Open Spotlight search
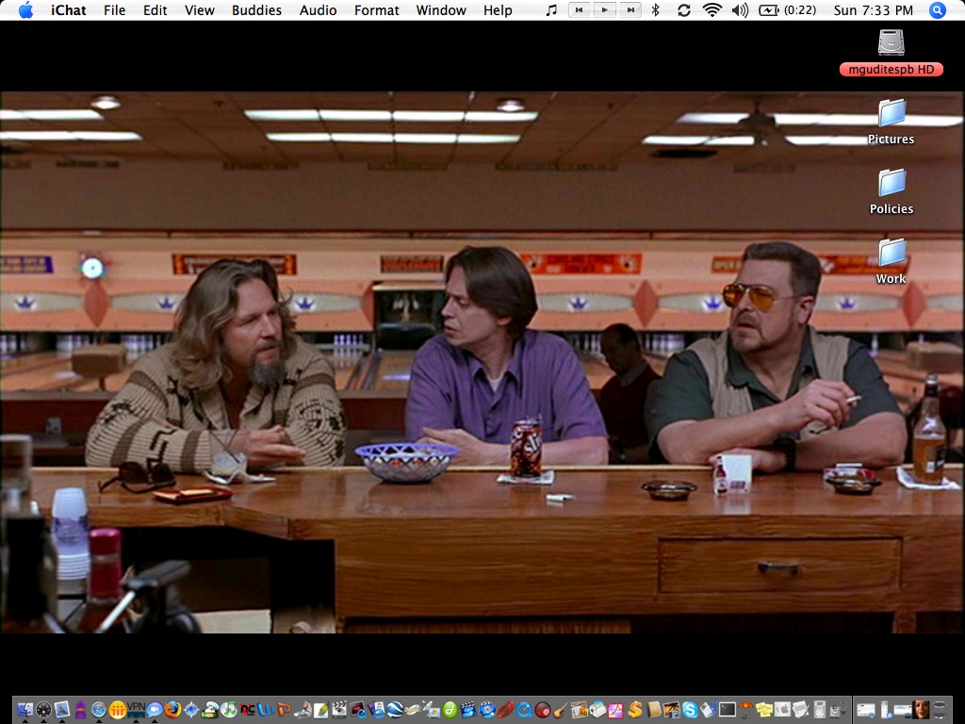 [937, 9]
